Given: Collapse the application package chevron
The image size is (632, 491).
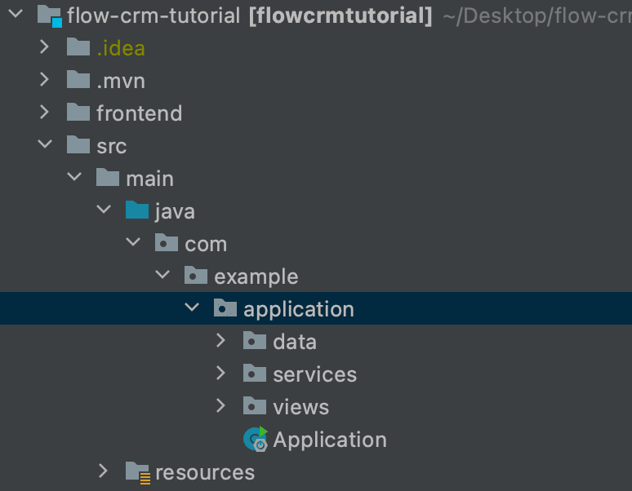Looking at the screenshot, I should (x=192, y=307).
